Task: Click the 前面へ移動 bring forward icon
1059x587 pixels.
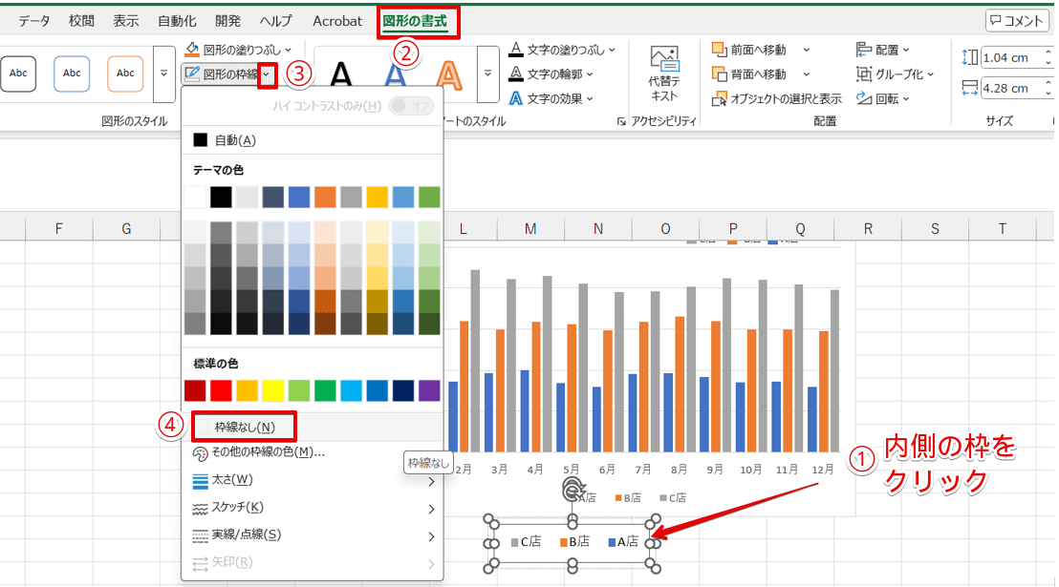Action: 721,50
